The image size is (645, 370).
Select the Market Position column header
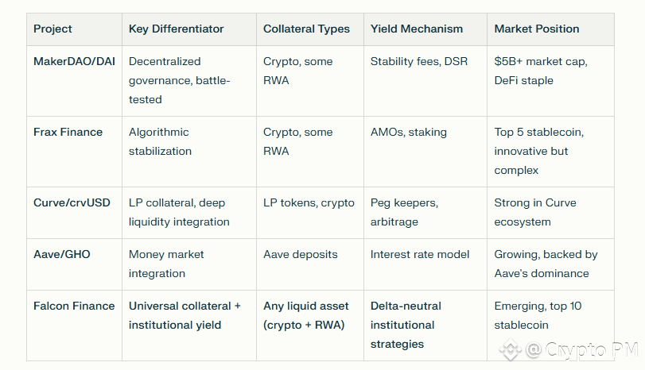[536, 29]
